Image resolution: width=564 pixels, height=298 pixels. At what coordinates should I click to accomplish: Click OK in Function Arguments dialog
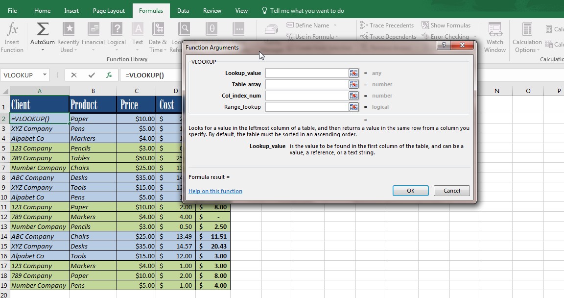pyautogui.click(x=410, y=191)
